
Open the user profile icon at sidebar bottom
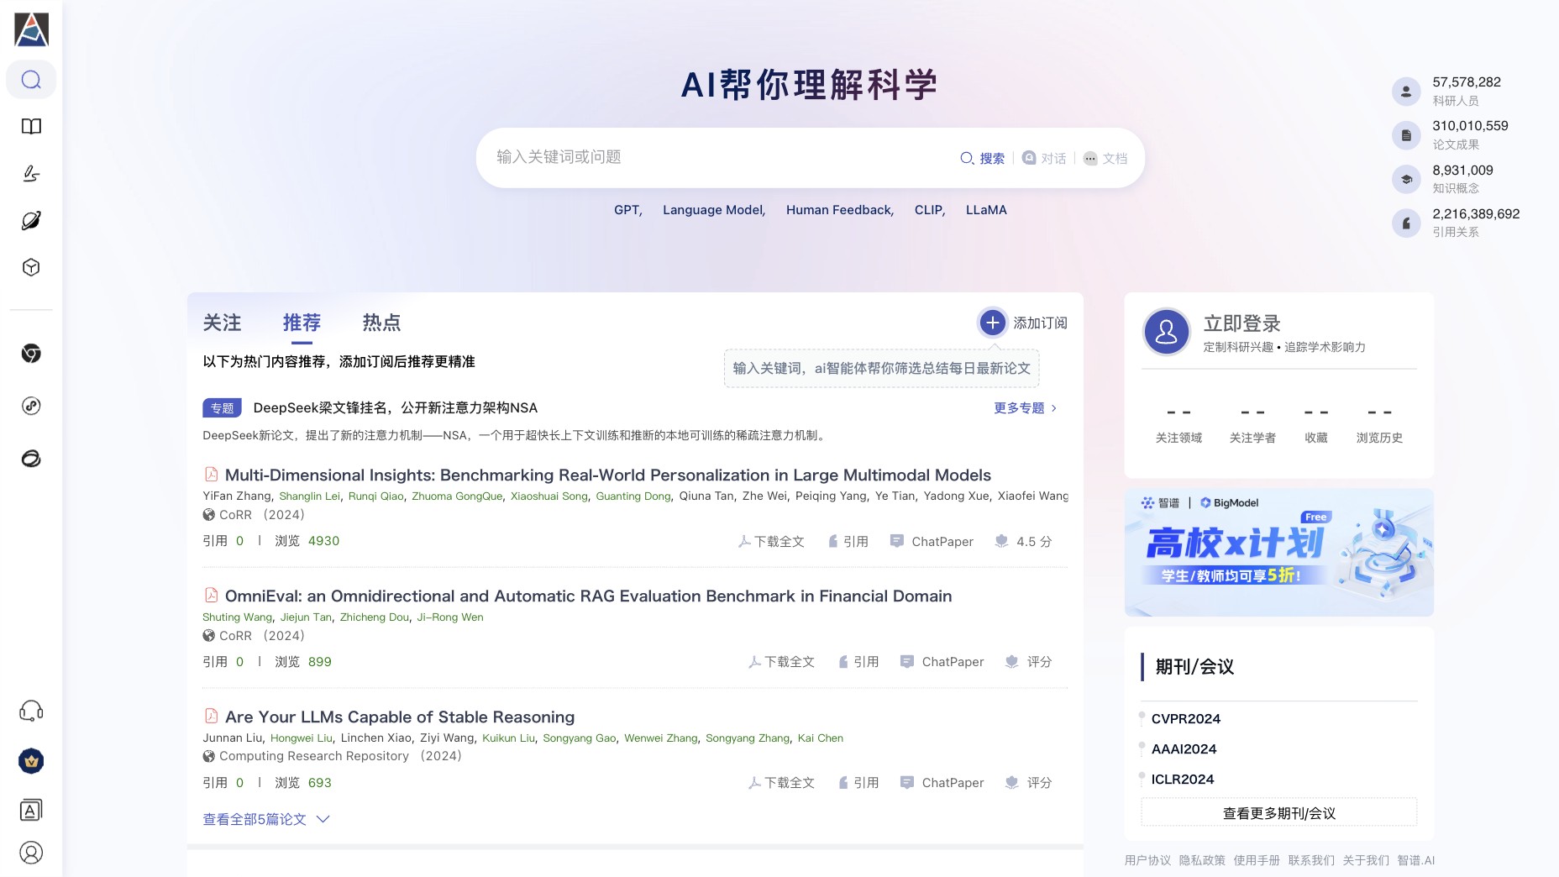31,853
